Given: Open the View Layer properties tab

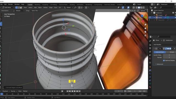Looking at the screenshot, I should (150, 52).
